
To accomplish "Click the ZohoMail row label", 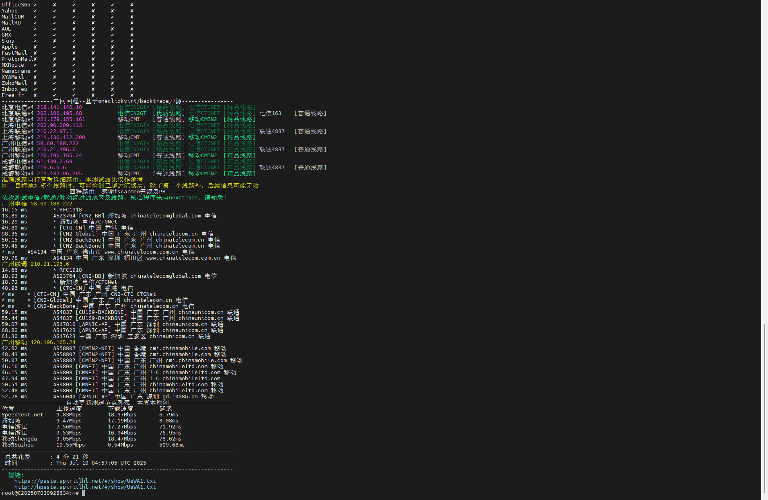I will tap(14, 83).
